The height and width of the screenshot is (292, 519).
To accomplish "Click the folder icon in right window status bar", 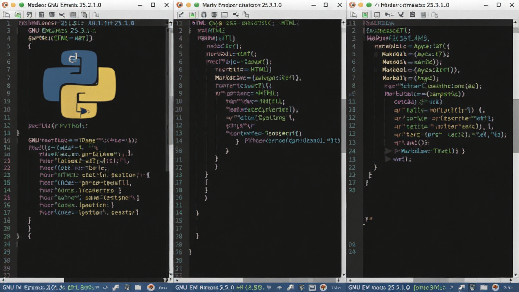I will tap(484, 287).
